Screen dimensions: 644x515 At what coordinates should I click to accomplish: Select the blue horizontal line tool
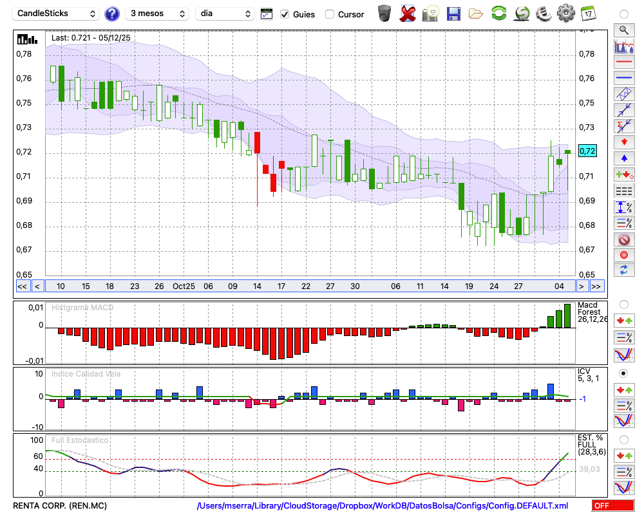624,78
